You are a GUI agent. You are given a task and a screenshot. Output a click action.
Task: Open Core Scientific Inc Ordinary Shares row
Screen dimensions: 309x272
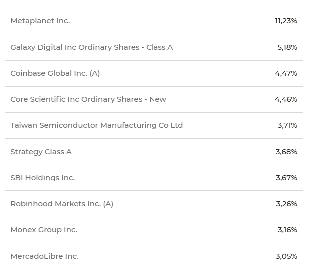click(154, 99)
